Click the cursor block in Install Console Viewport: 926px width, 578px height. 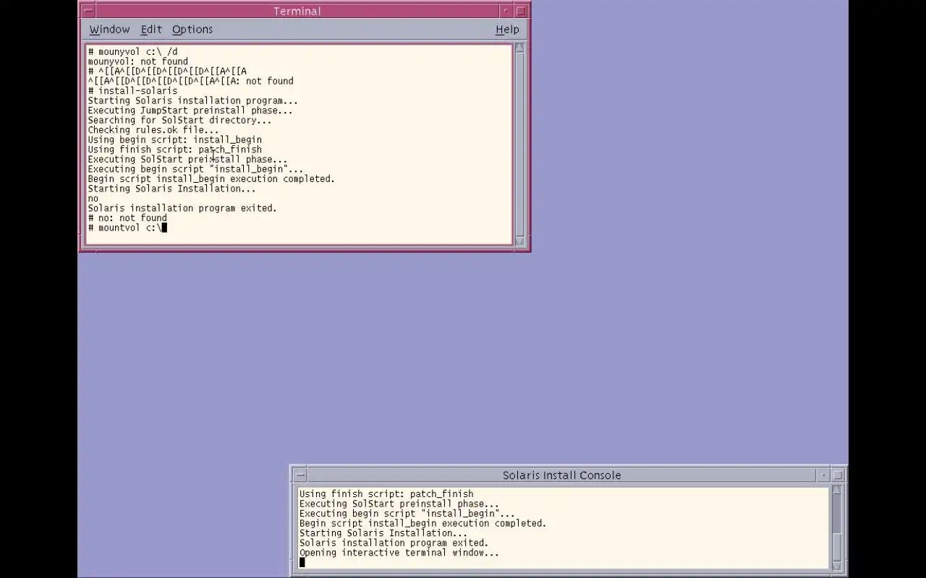[x=302, y=563]
